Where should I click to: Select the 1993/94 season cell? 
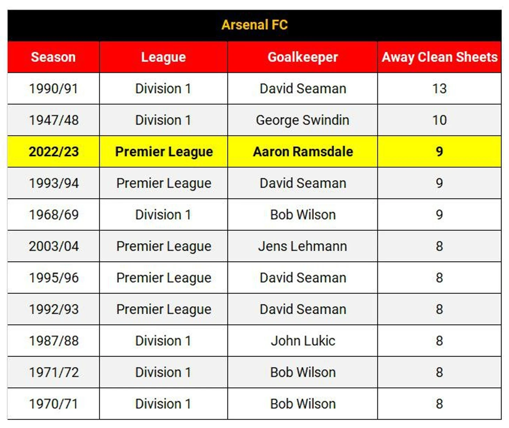pyautogui.click(x=53, y=183)
